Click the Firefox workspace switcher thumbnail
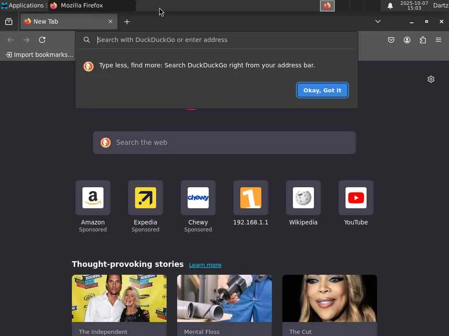 click(x=327, y=6)
